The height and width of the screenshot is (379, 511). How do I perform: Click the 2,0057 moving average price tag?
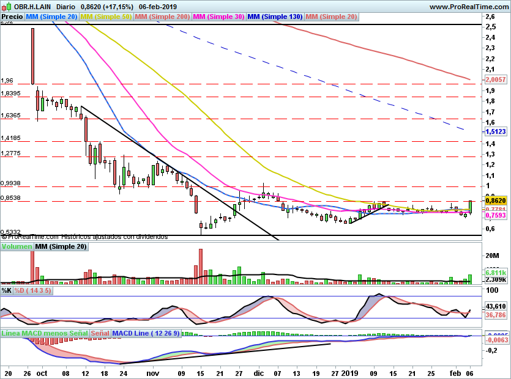tap(496, 79)
